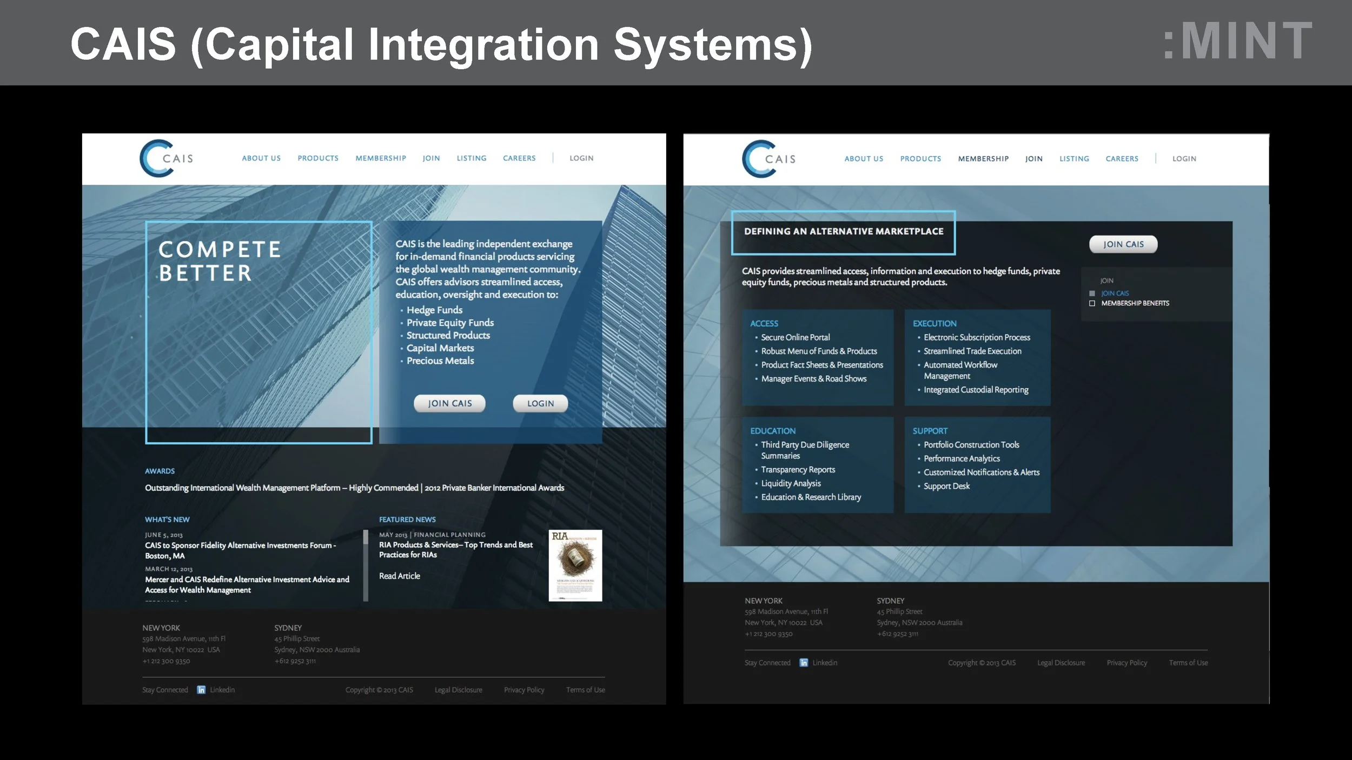This screenshot has width=1352, height=760.
Task: Click the CAIS logo on right page
Action: pos(768,159)
